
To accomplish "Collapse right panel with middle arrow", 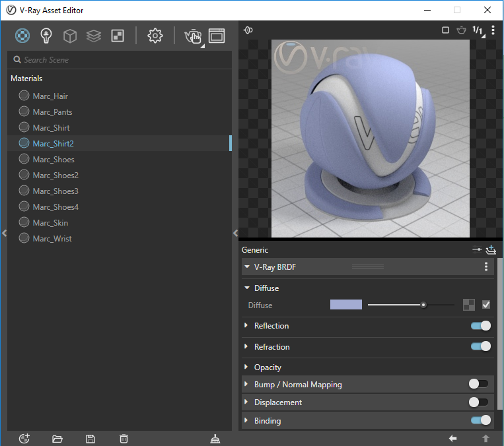I will pyautogui.click(x=235, y=233).
